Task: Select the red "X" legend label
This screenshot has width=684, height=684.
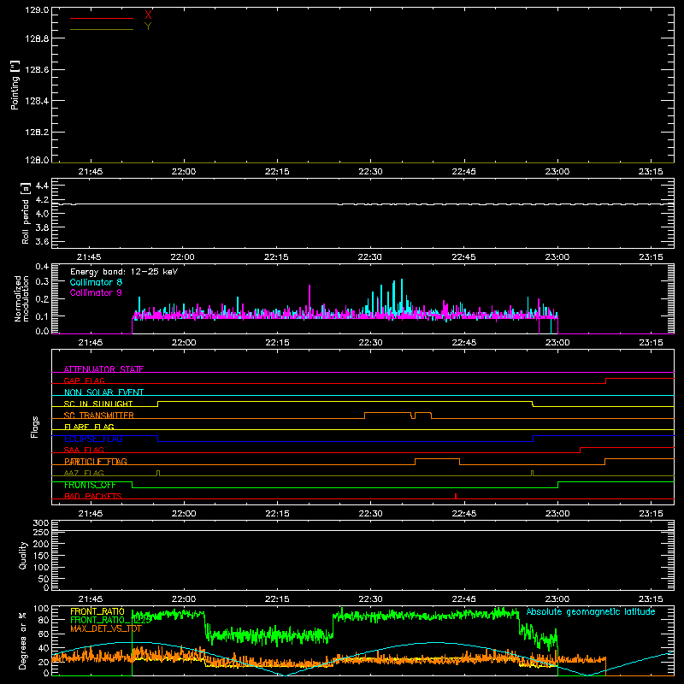Action: point(148,15)
